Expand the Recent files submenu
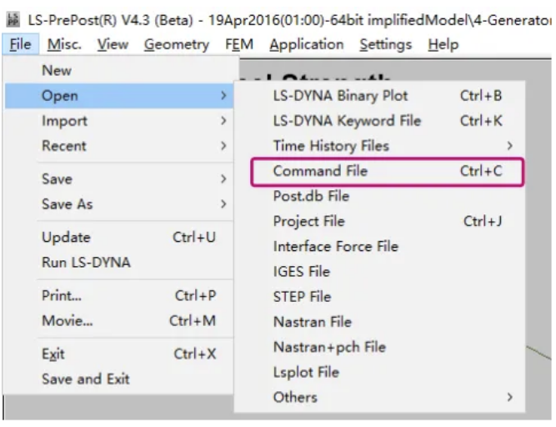The image size is (556, 427). pyautogui.click(x=119, y=146)
